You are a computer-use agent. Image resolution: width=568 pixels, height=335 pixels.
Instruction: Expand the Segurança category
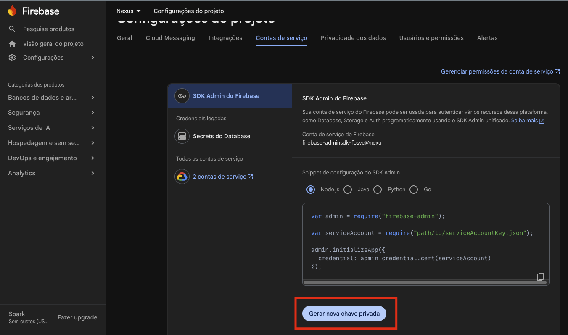[x=93, y=113]
